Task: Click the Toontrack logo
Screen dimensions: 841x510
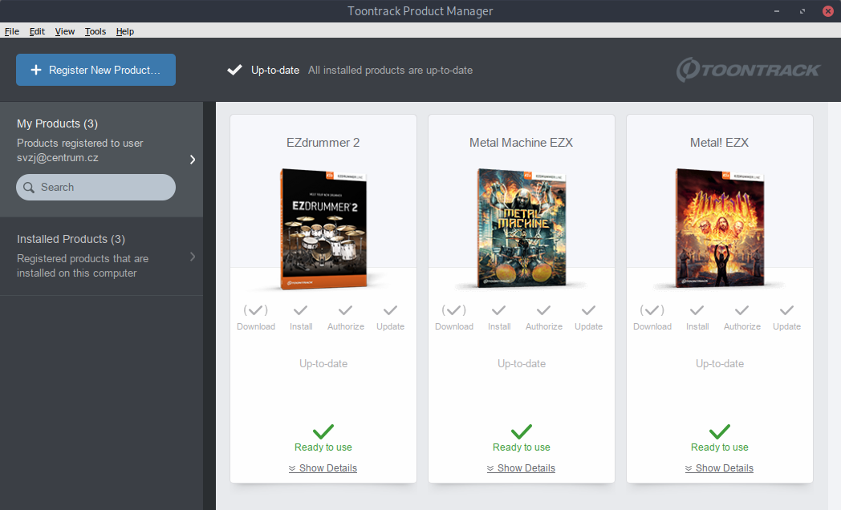Action: (748, 70)
